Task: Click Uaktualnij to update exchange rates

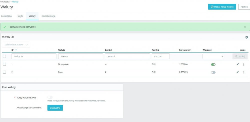Action: (x=55, y=108)
